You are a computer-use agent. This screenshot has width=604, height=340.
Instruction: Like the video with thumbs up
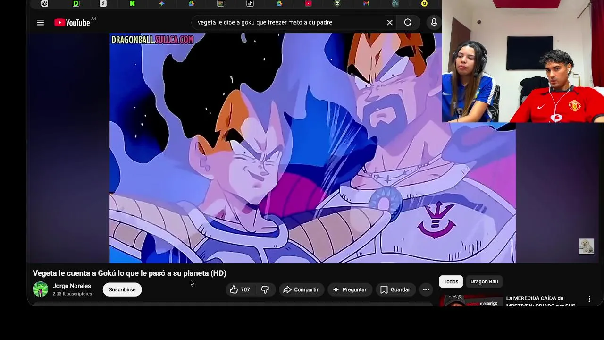point(240,289)
